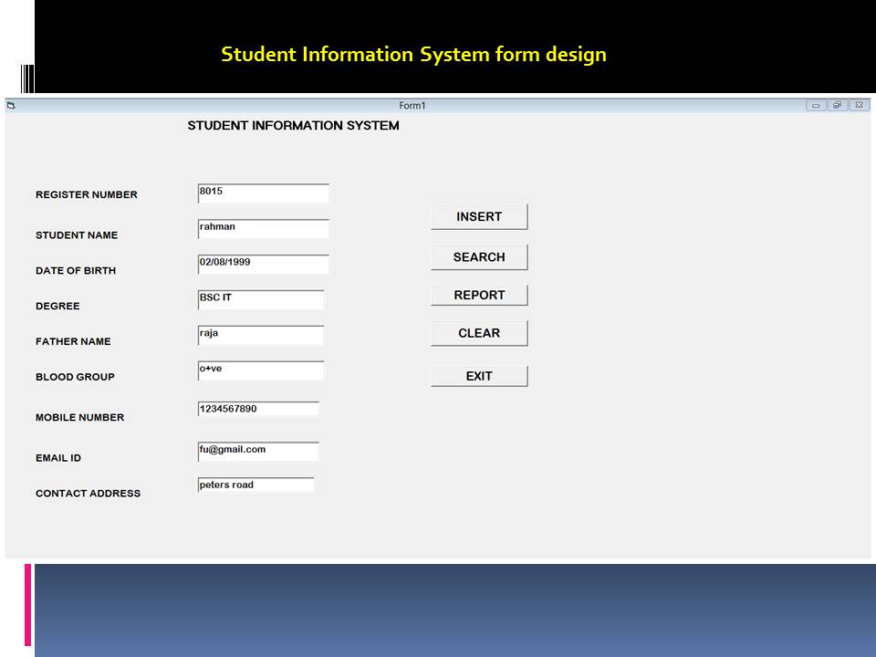Screen dimensions: 876x657
Task: Click the Email ID field fu@gmail.com
Action: tap(258, 452)
